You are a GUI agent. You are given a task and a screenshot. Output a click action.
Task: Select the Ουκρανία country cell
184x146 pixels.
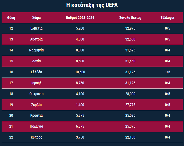pyautogui.click(x=37, y=94)
